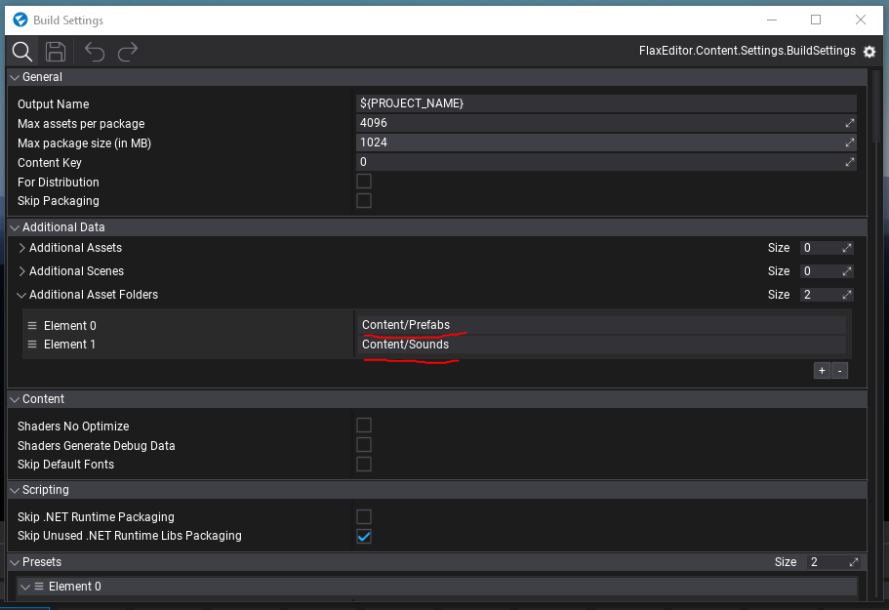The width and height of the screenshot is (889, 610).
Task: Click size arrow icon for Additional Assets
Action: (847, 248)
